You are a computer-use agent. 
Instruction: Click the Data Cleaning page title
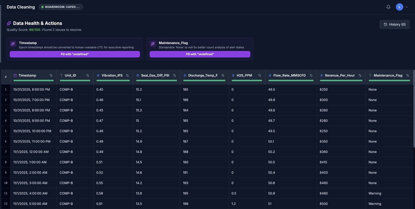pos(21,7)
